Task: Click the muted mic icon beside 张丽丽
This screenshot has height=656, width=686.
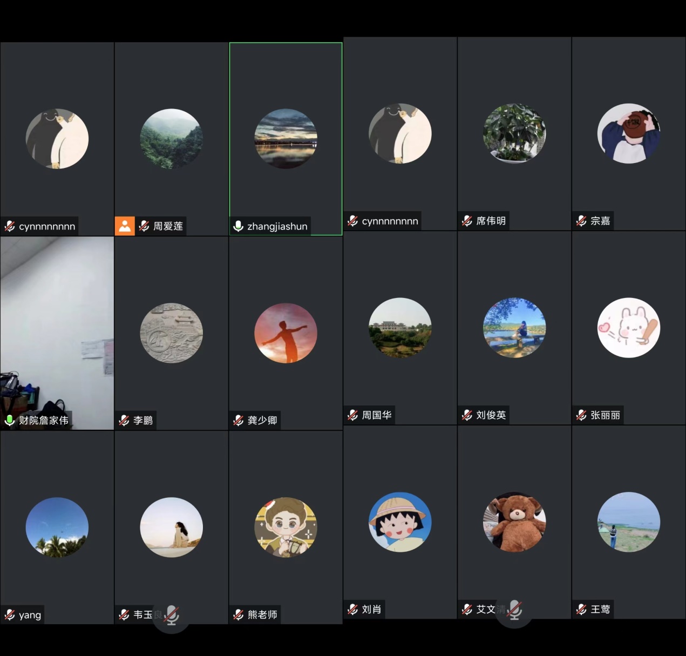Action: [x=581, y=415]
